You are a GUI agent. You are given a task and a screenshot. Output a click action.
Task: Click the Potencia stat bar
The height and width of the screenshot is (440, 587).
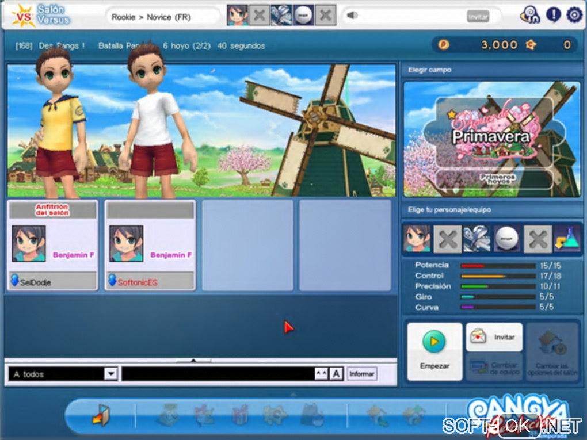498,266
